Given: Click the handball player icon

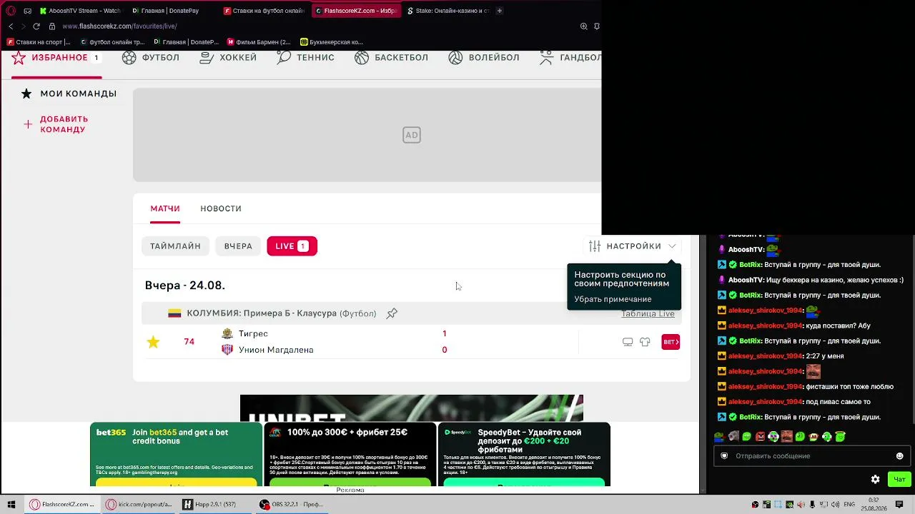Looking at the screenshot, I should 546,58.
